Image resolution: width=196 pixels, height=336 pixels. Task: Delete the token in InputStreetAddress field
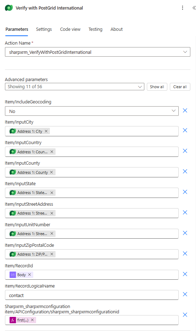(x=52, y=213)
